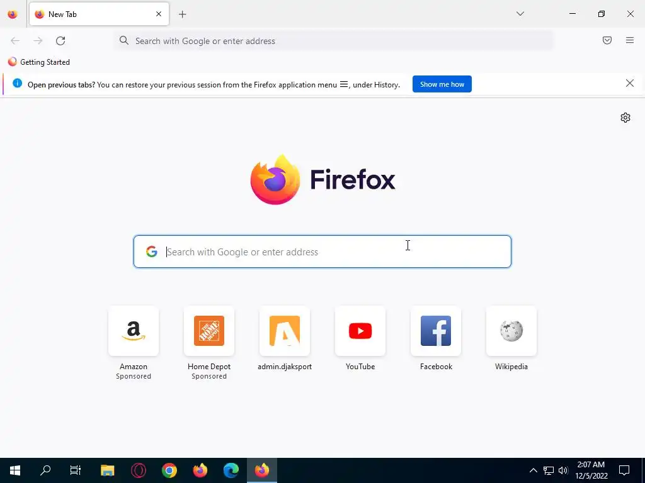
Task: Select the New Tab tab
Action: pyautogui.click(x=99, y=14)
